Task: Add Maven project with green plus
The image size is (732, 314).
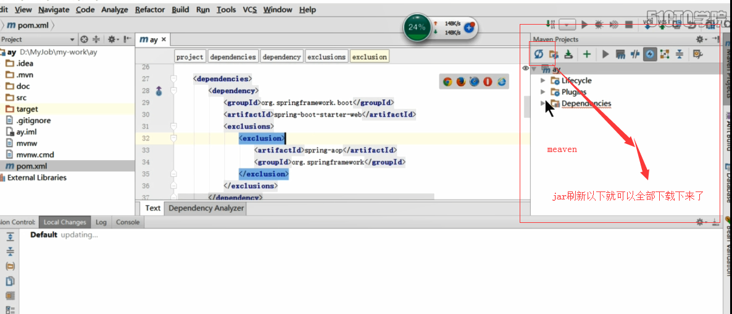Action: (x=587, y=55)
